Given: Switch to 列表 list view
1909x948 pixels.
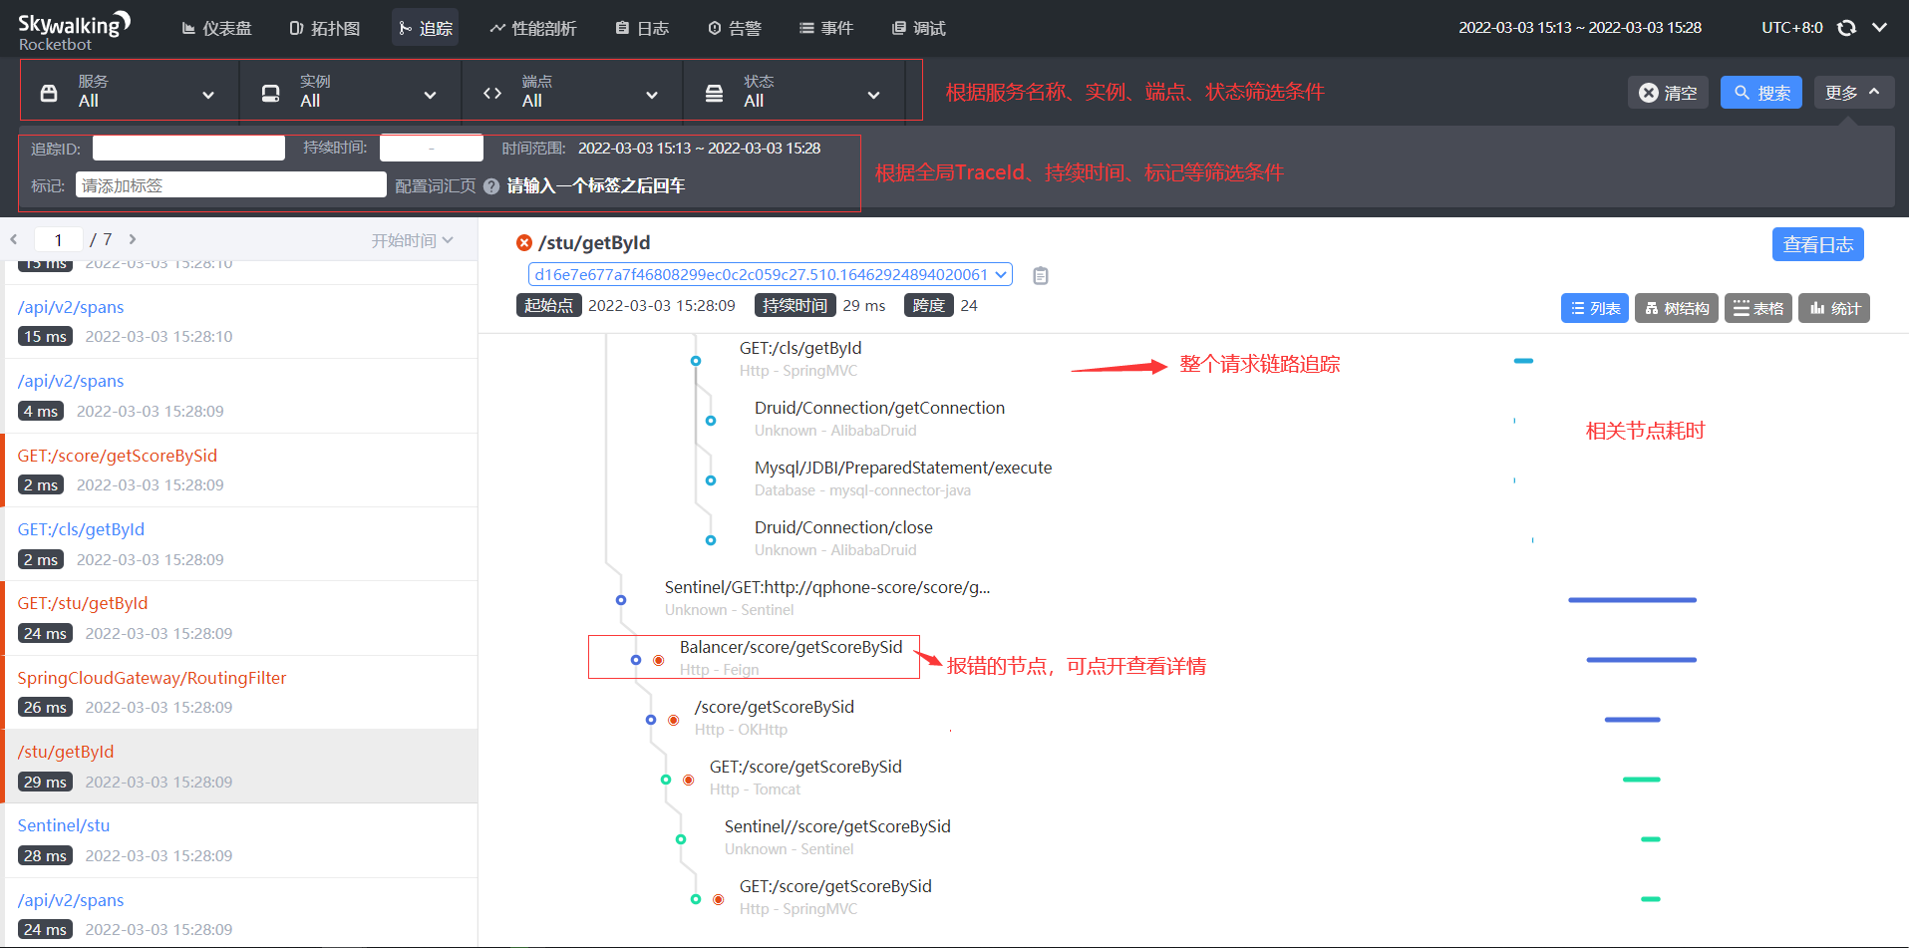Looking at the screenshot, I should click(1595, 308).
